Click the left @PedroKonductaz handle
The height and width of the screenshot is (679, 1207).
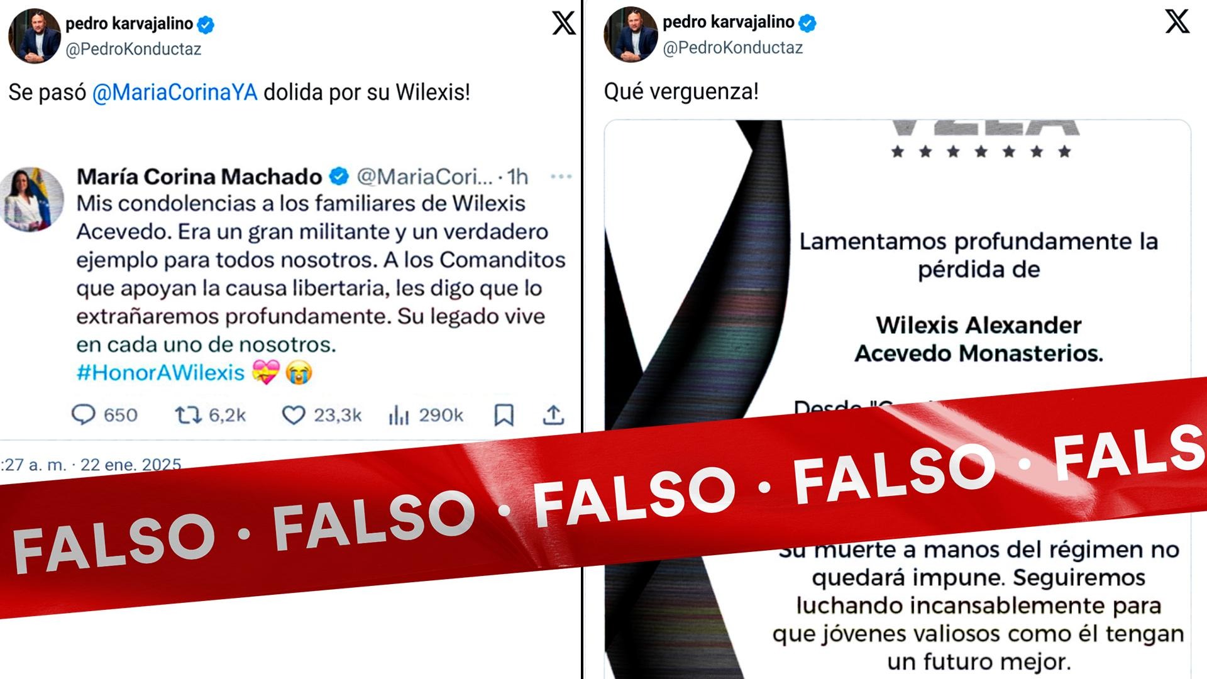point(133,49)
